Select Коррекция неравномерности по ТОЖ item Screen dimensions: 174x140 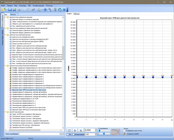point(25,99)
